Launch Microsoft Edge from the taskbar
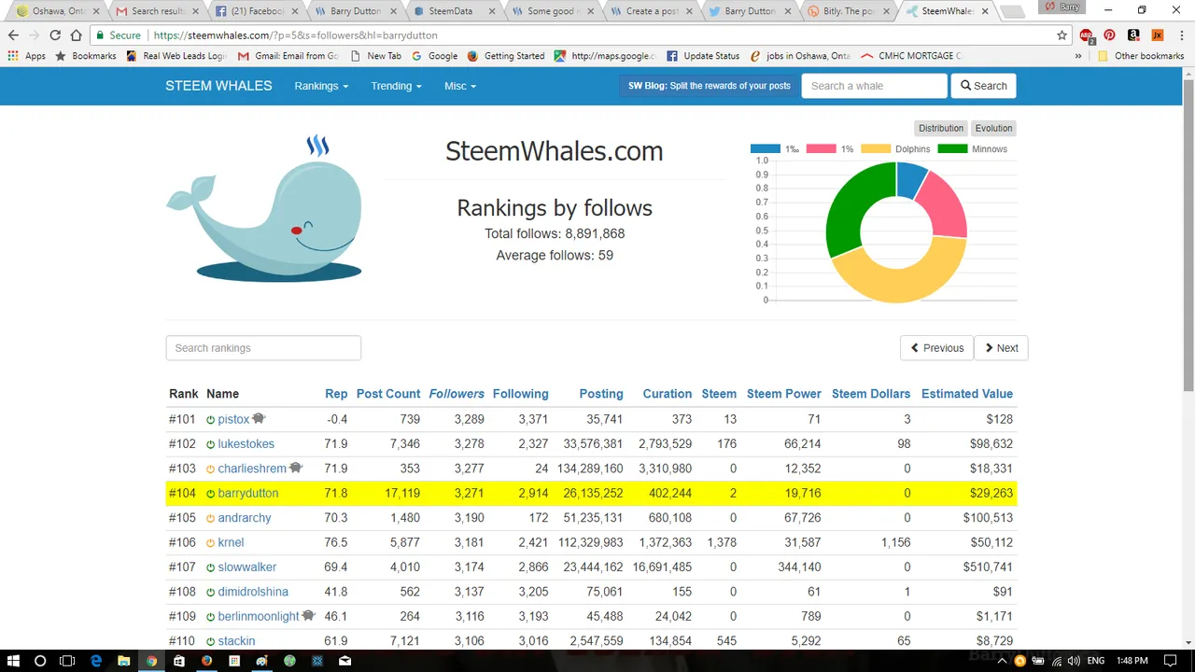 pos(96,661)
